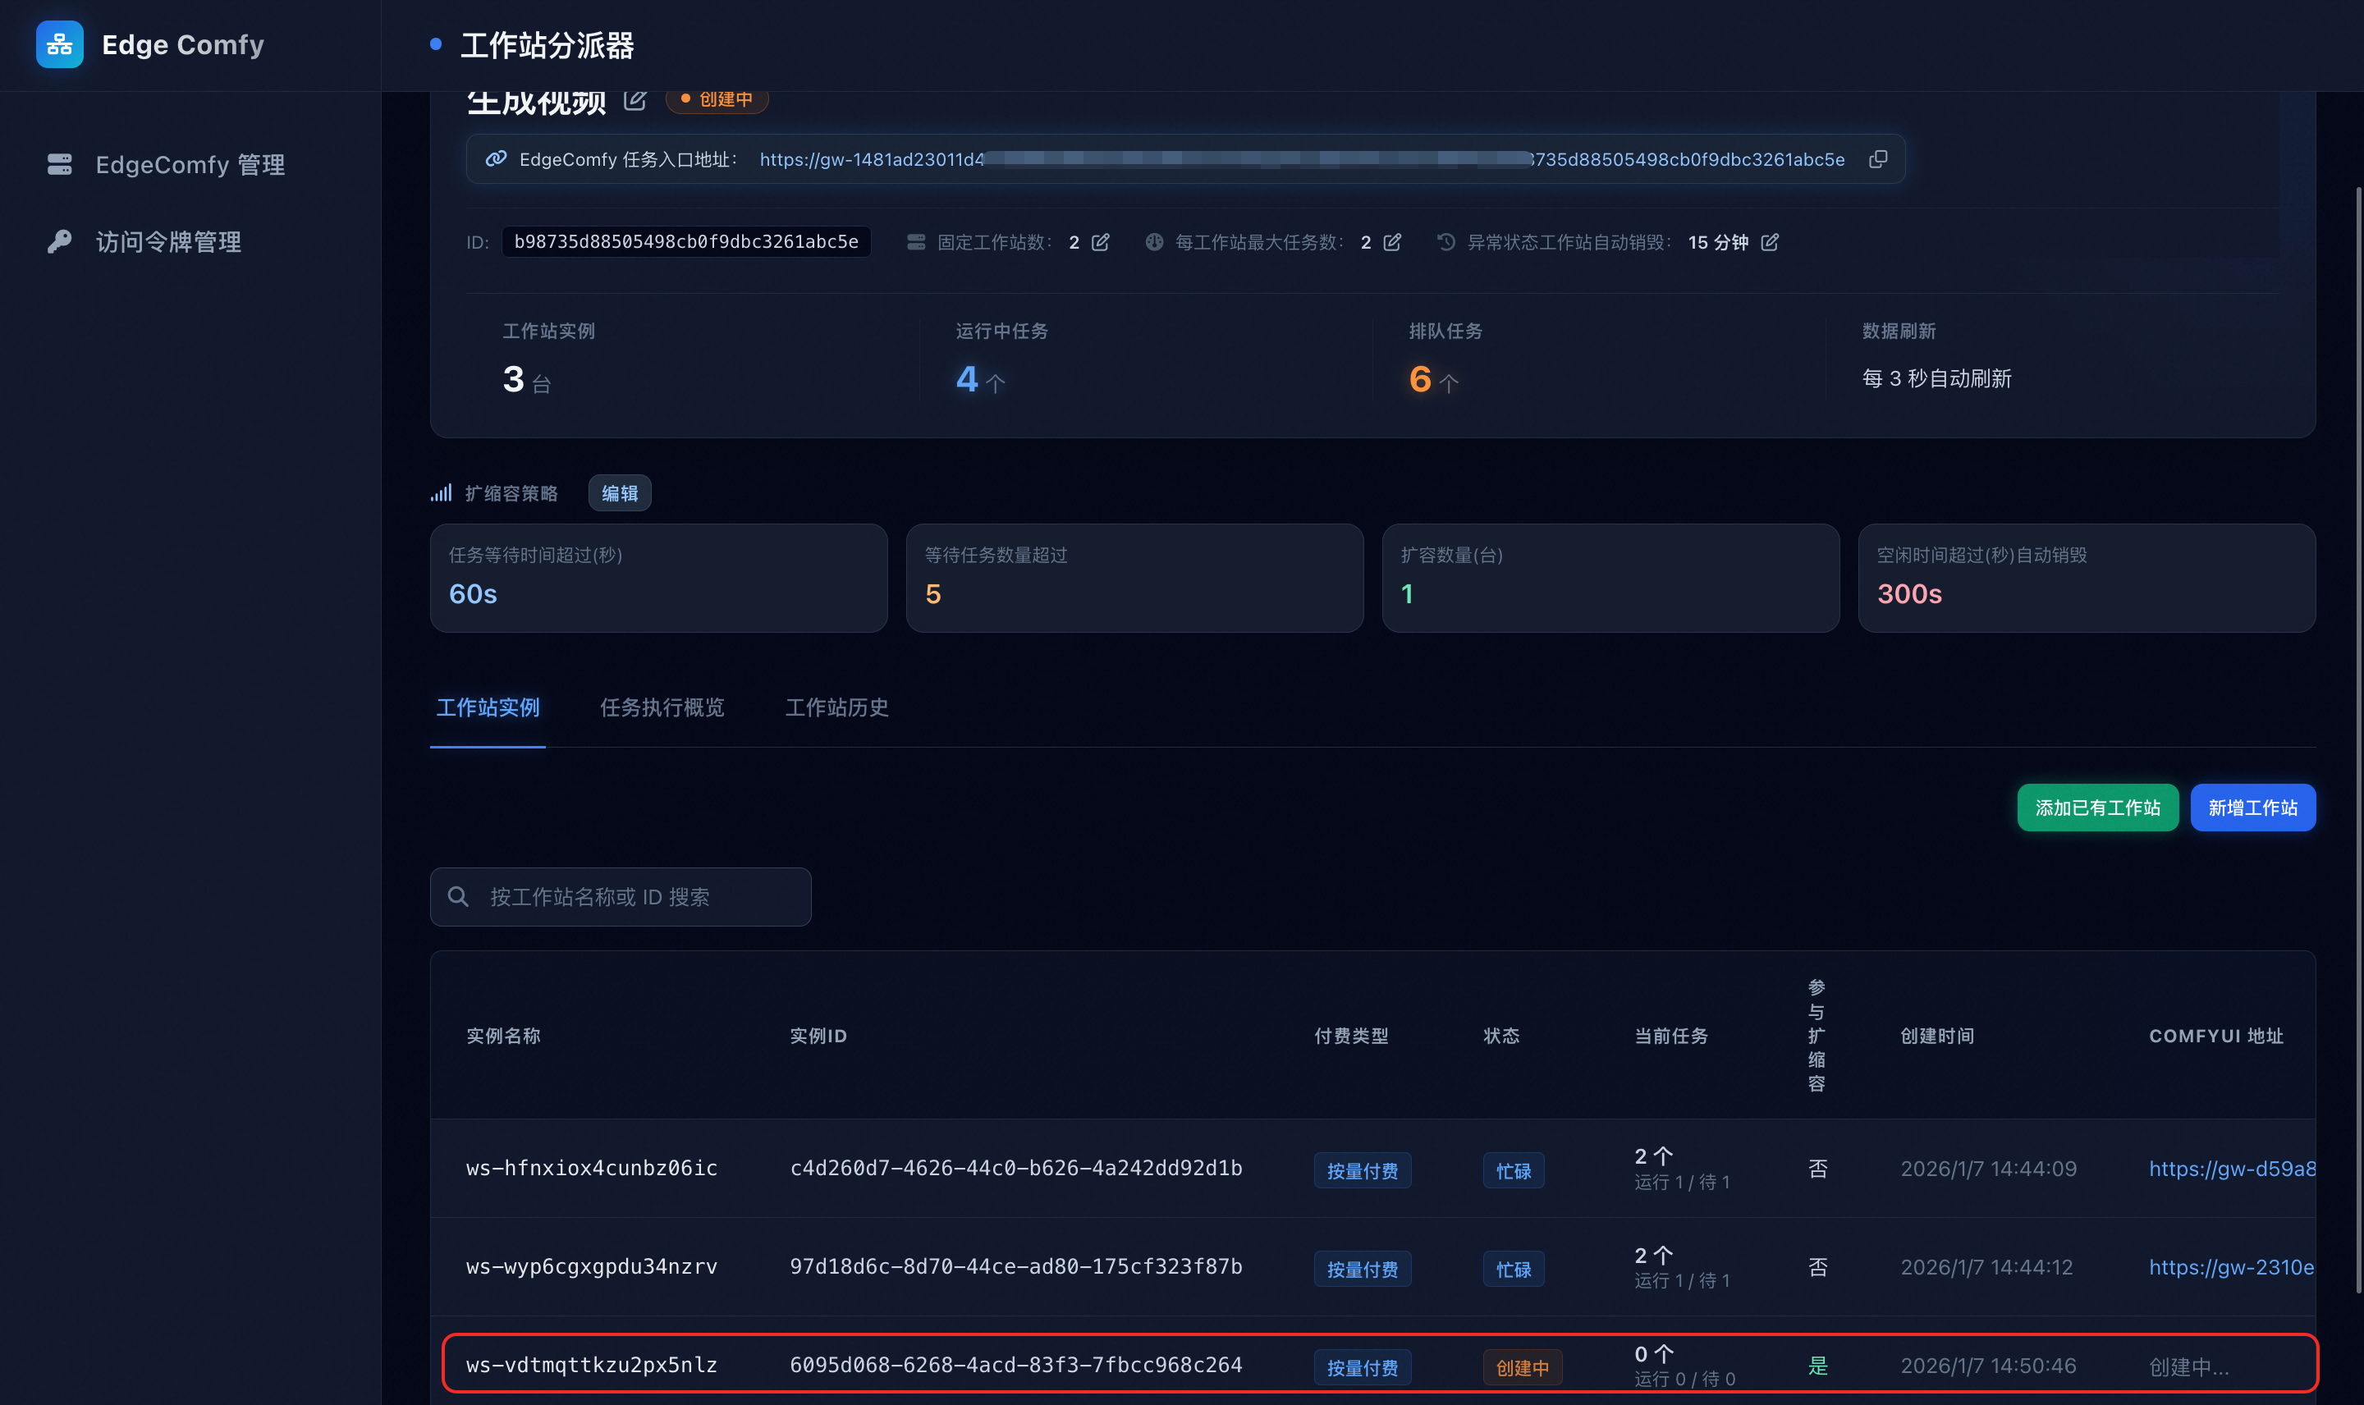Open 访问令牌管理 in sidebar
The width and height of the screenshot is (2364, 1405).
coord(167,242)
